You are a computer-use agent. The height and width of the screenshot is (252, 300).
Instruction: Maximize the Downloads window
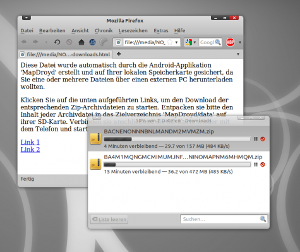pyautogui.click(x=251, y=118)
